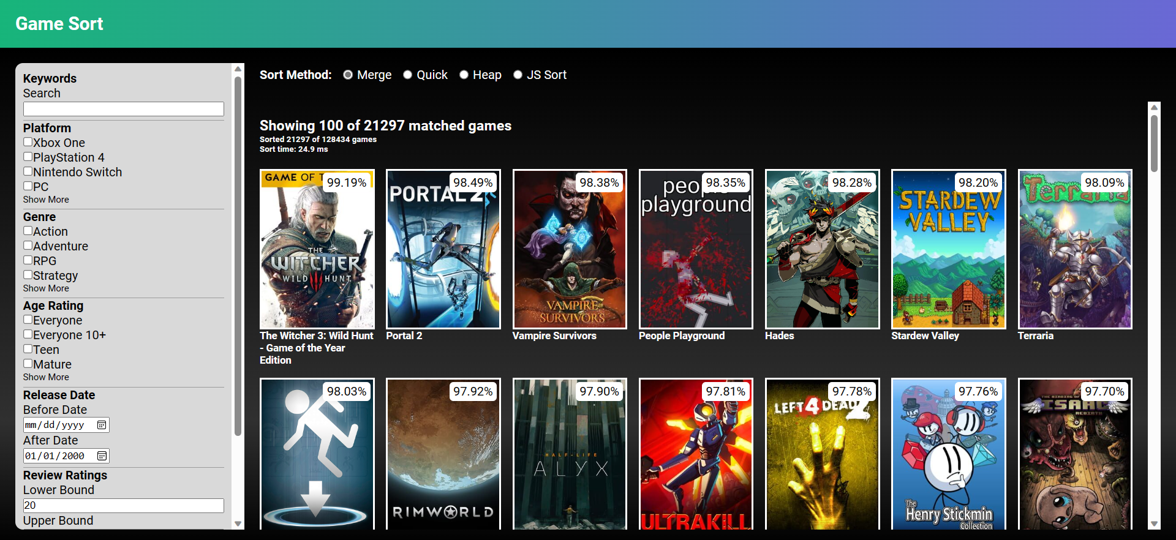
Task: Focus the Before Date field
Action: click(x=66, y=425)
